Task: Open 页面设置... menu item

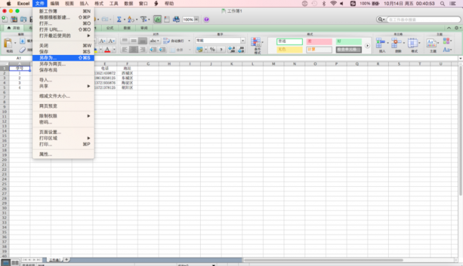Action: click(x=63, y=132)
